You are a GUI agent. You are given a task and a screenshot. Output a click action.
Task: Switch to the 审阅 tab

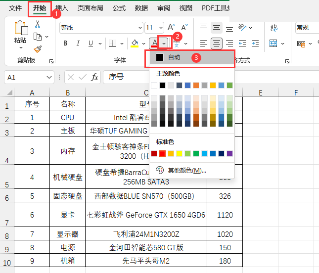click(164, 8)
